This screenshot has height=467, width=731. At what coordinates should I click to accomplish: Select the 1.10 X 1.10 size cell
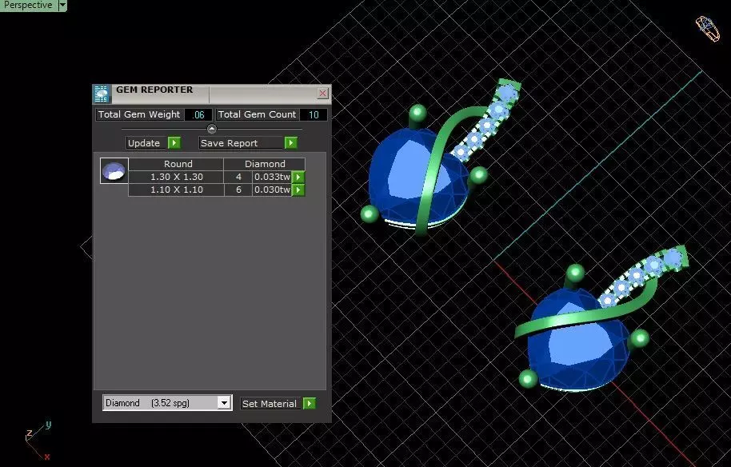(x=176, y=190)
